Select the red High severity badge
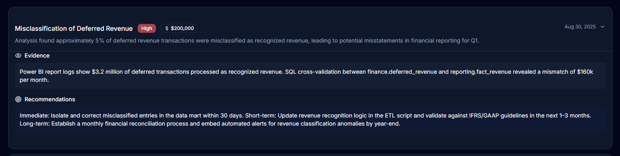 [147, 28]
